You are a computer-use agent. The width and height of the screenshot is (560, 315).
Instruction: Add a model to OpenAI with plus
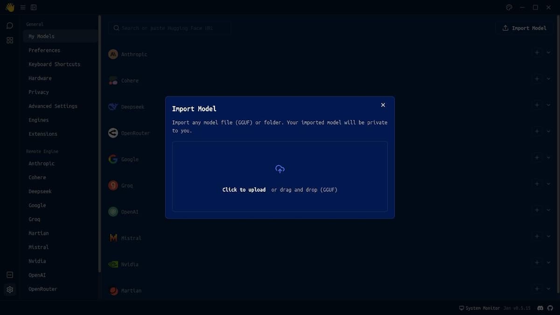tap(537, 210)
